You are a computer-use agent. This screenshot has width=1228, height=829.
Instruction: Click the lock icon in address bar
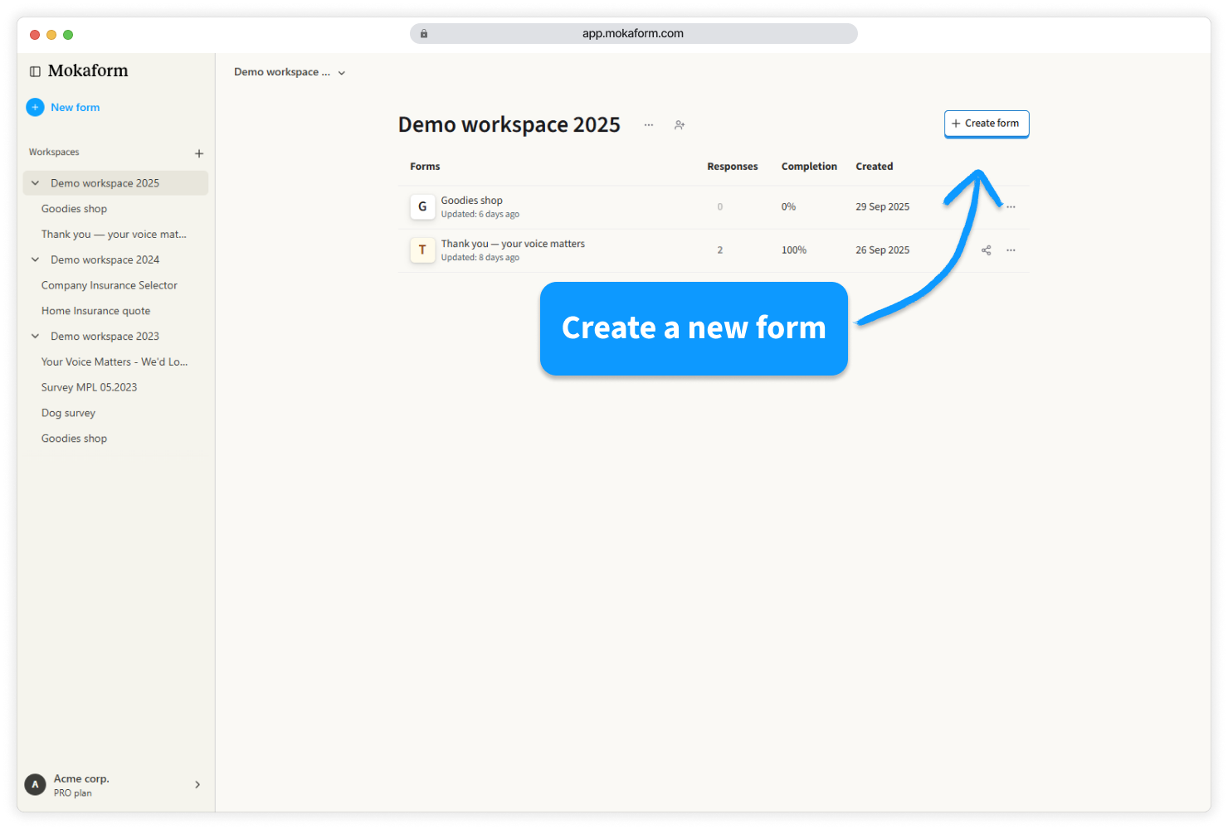click(424, 34)
